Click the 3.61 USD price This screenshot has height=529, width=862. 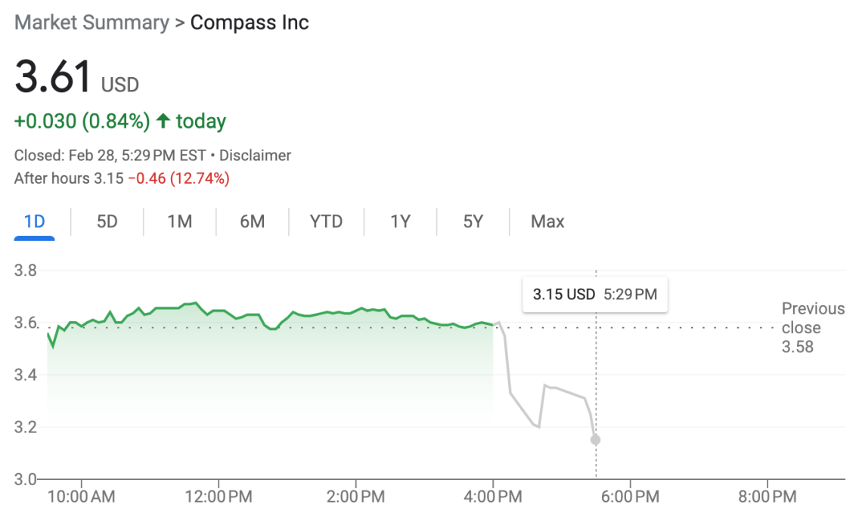76,79
